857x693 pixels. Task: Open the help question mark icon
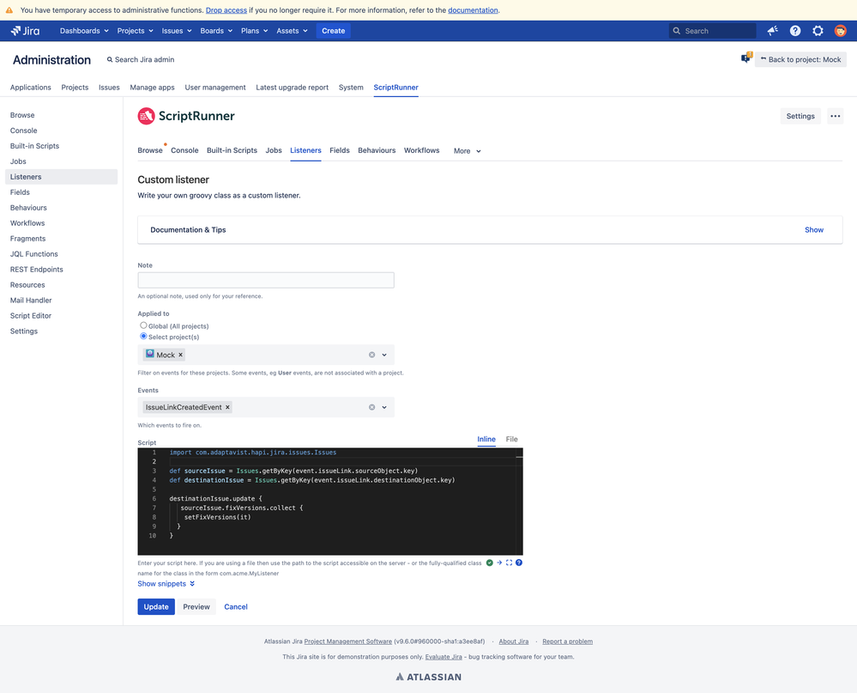point(795,31)
